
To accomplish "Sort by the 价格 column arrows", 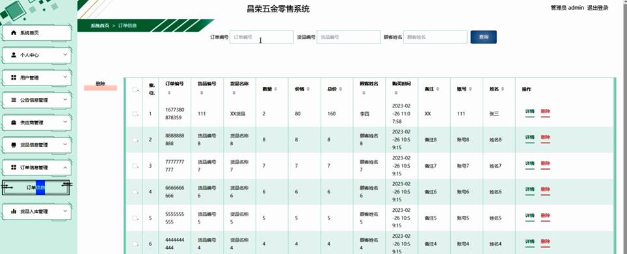I will (308, 89).
